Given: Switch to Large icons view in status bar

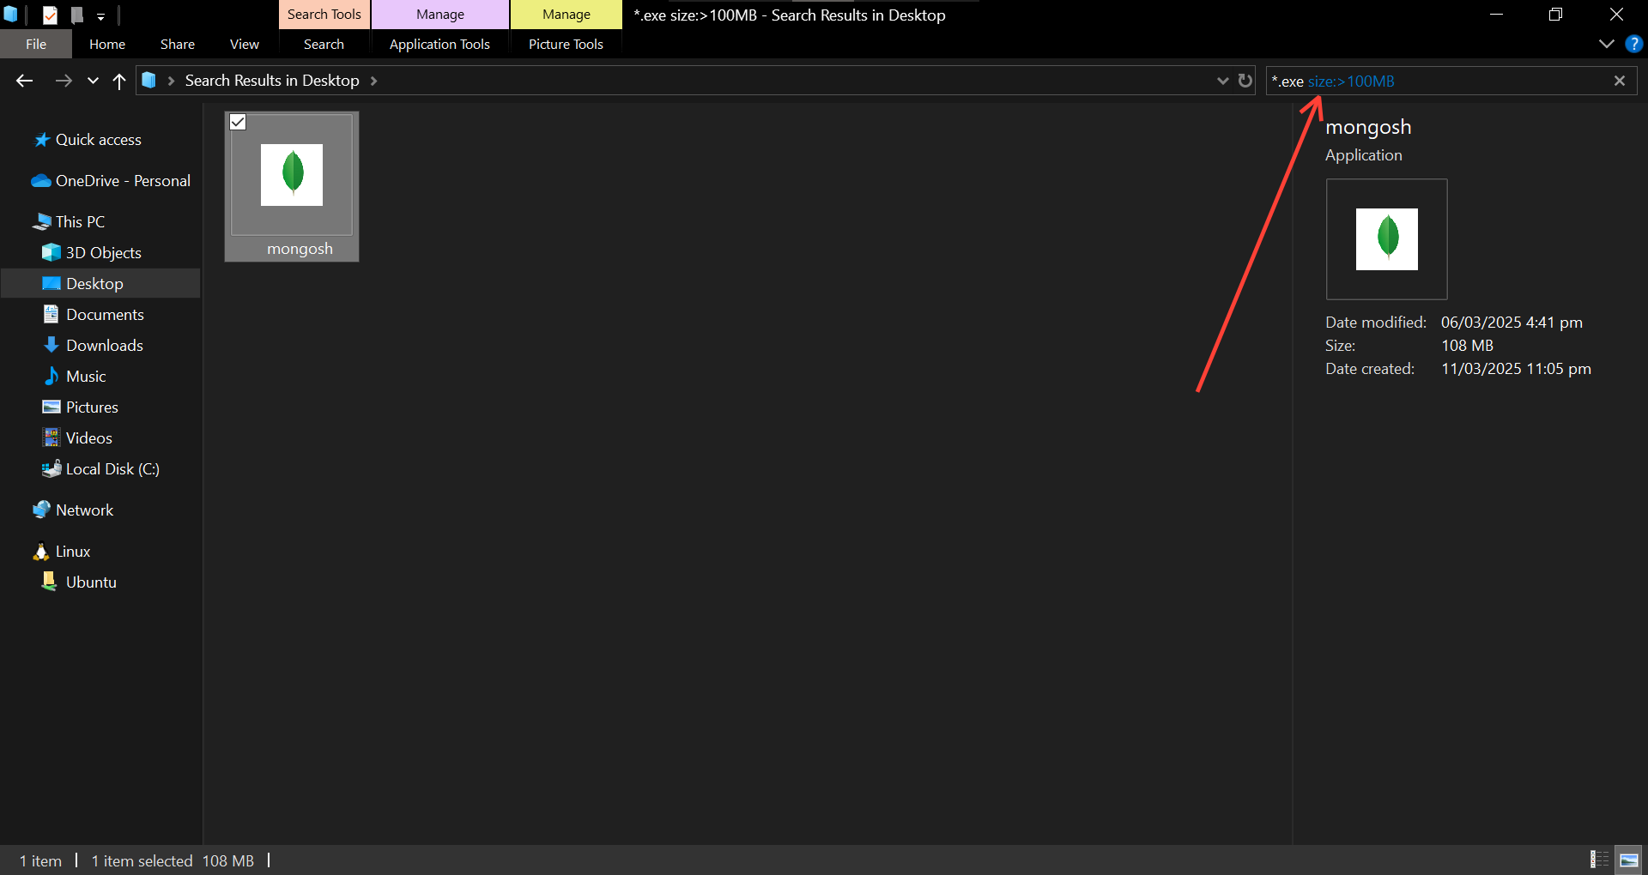Looking at the screenshot, I should 1629,860.
